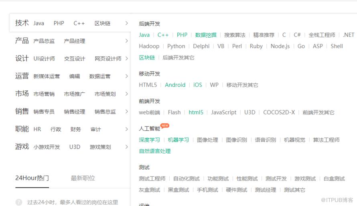This screenshot has height=206, width=357.
Task: Select 市场营销 in the 市场 row
Action: 44,94
